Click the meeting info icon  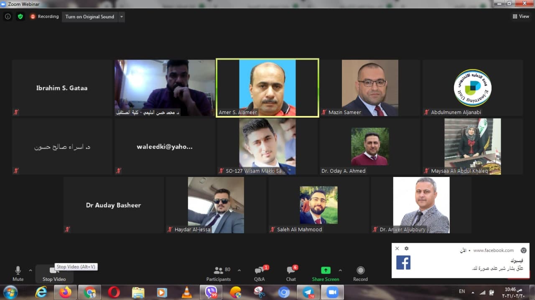pyautogui.click(x=8, y=17)
